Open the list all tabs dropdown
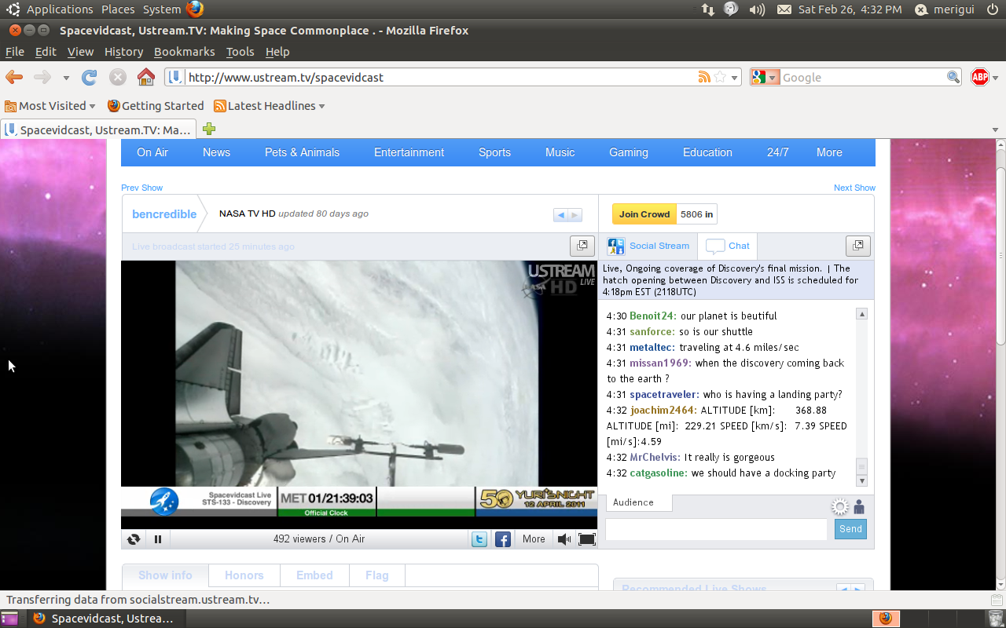 995,130
